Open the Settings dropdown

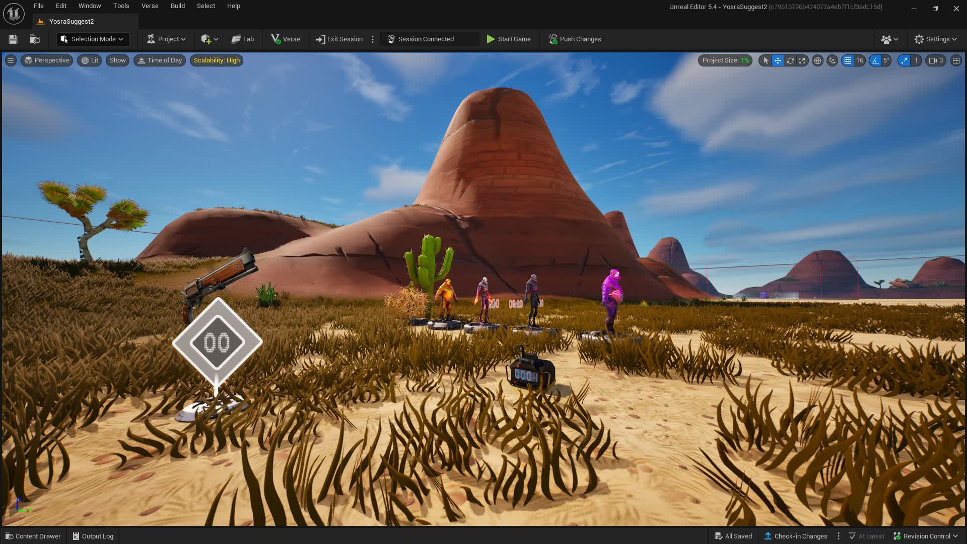tap(935, 39)
